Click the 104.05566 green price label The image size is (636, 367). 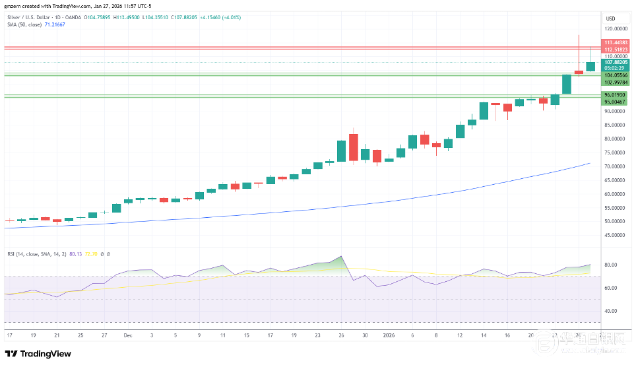click(x=615, y=75)
